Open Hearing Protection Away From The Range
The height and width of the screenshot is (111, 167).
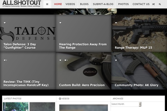[83, 46]
